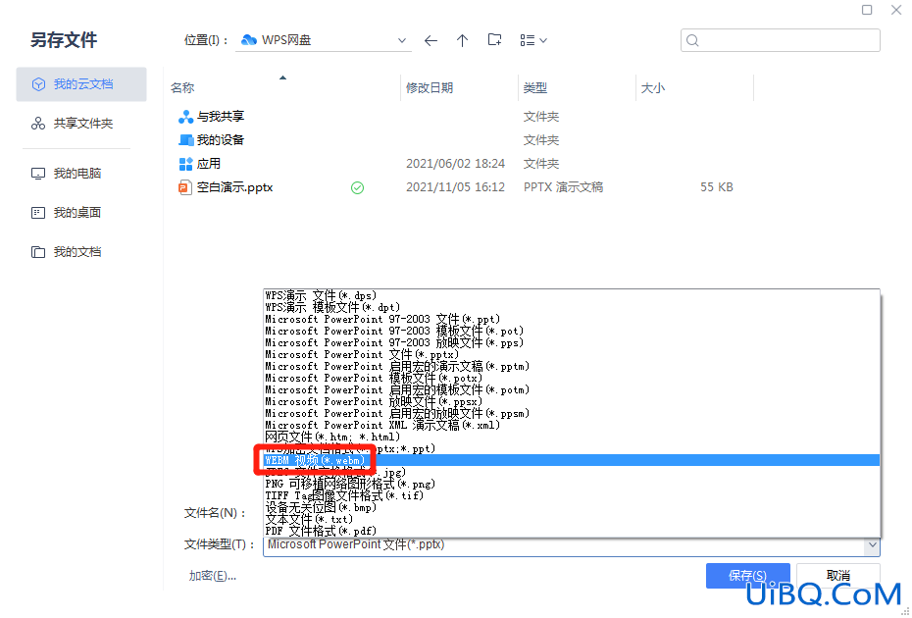Open the view mode list icon
This screenshot has height=618, width=912.
[527, 40]
